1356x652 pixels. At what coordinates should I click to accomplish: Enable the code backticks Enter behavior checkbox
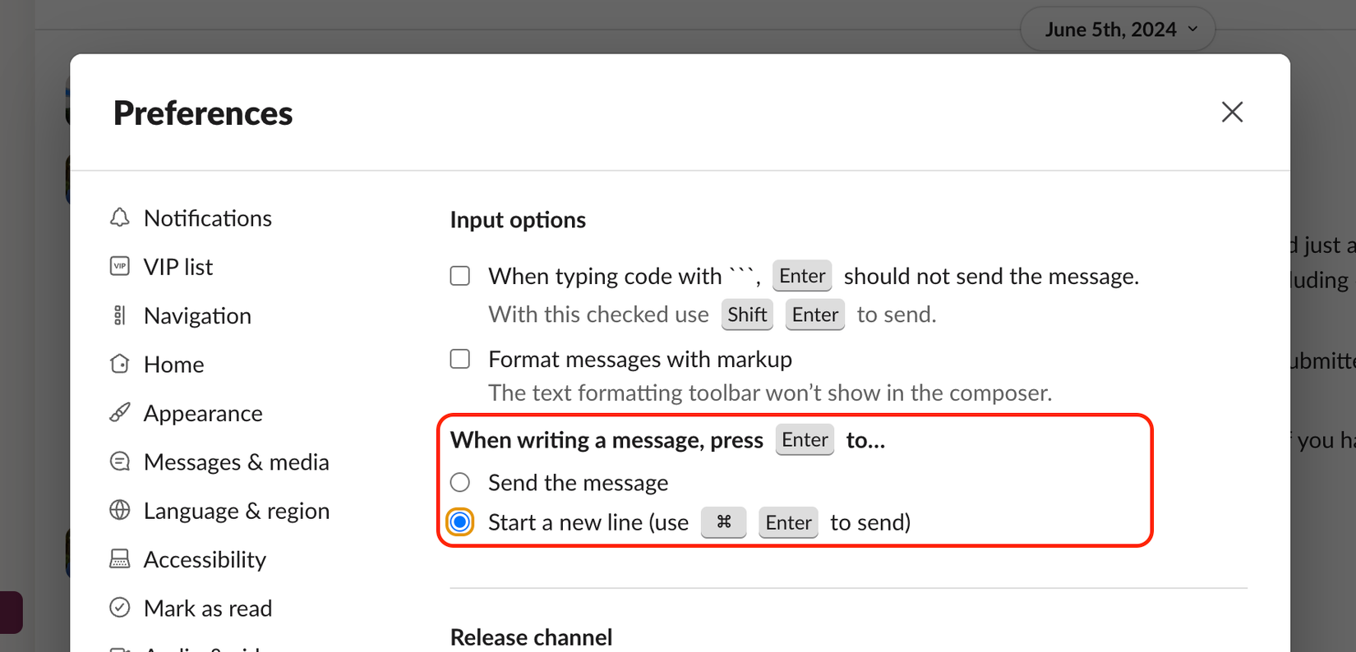[x=459, y=275]
